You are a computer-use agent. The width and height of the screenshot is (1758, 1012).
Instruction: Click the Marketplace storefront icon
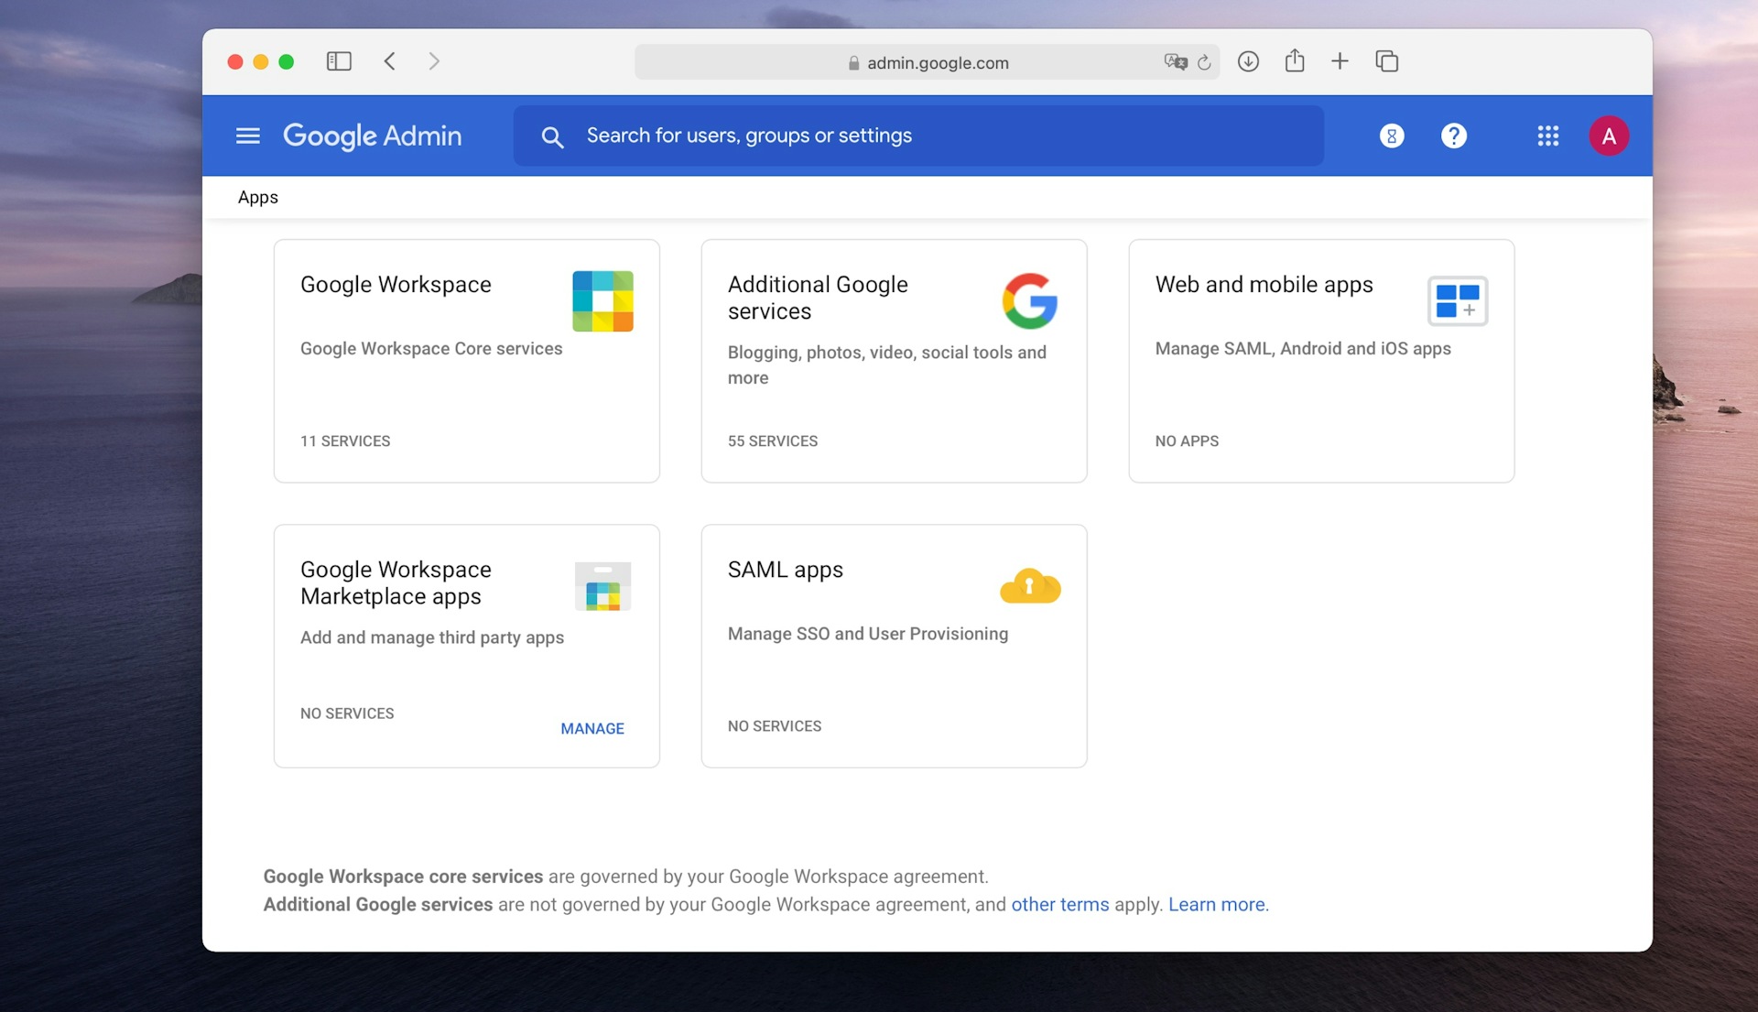click(602, 586)
